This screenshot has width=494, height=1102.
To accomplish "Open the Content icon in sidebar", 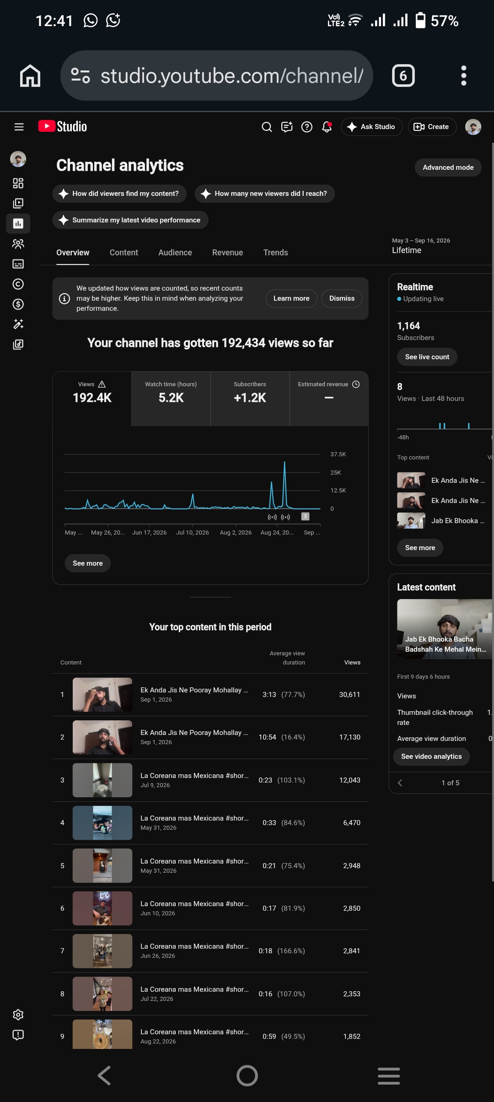I will [x=18, y=203].
